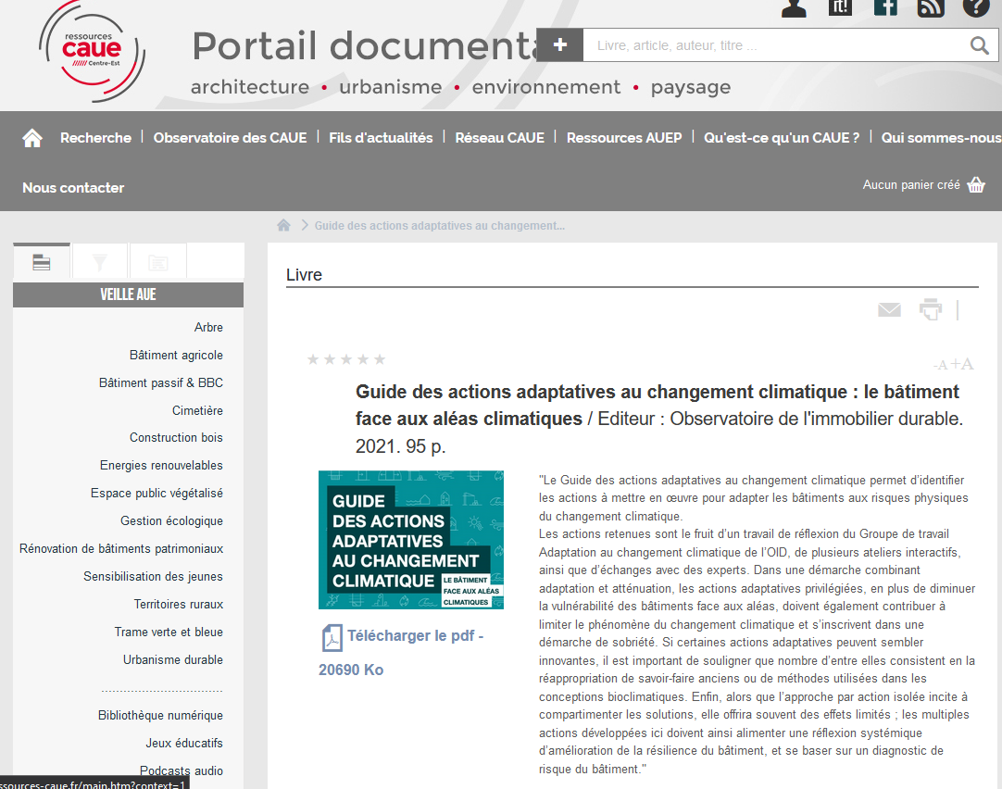The height and width of the screenshot is (789, 1002).
Task: Open Espace public végétalisé topic
Action: point(157,494)
